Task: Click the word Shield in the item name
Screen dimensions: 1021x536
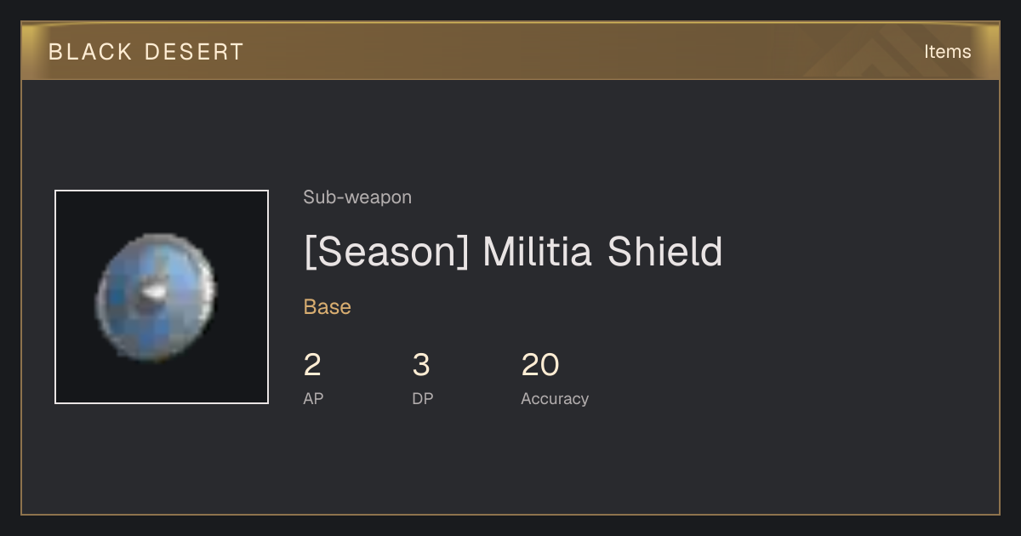Action: tap(665, 252)
